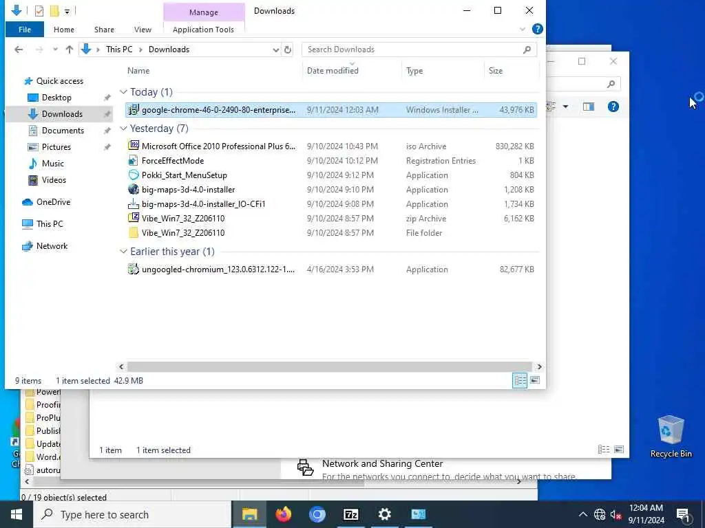Image resolution: width=705 pixels, height=528 pixels.
Task: Switch to the Home ribbon tab
Action: pos(64,30)
